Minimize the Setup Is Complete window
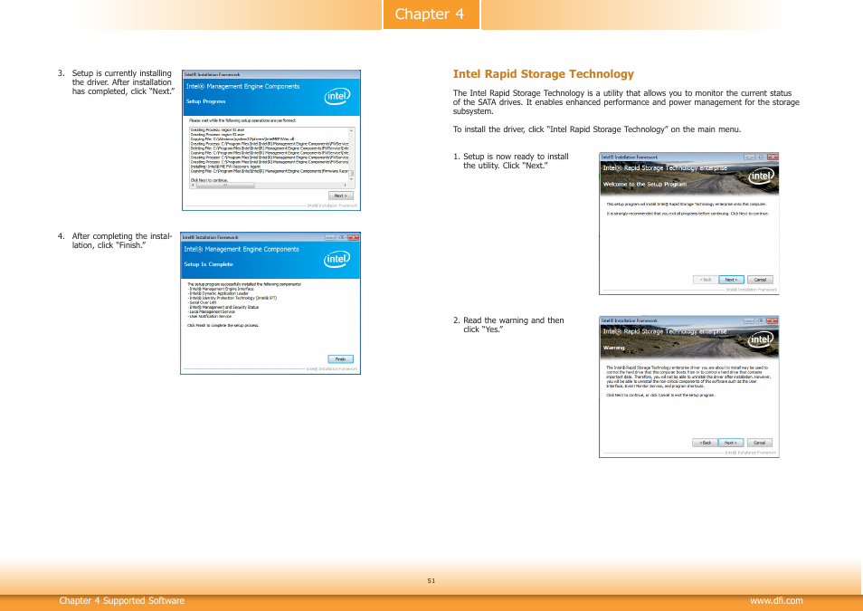 coord(330,237)
